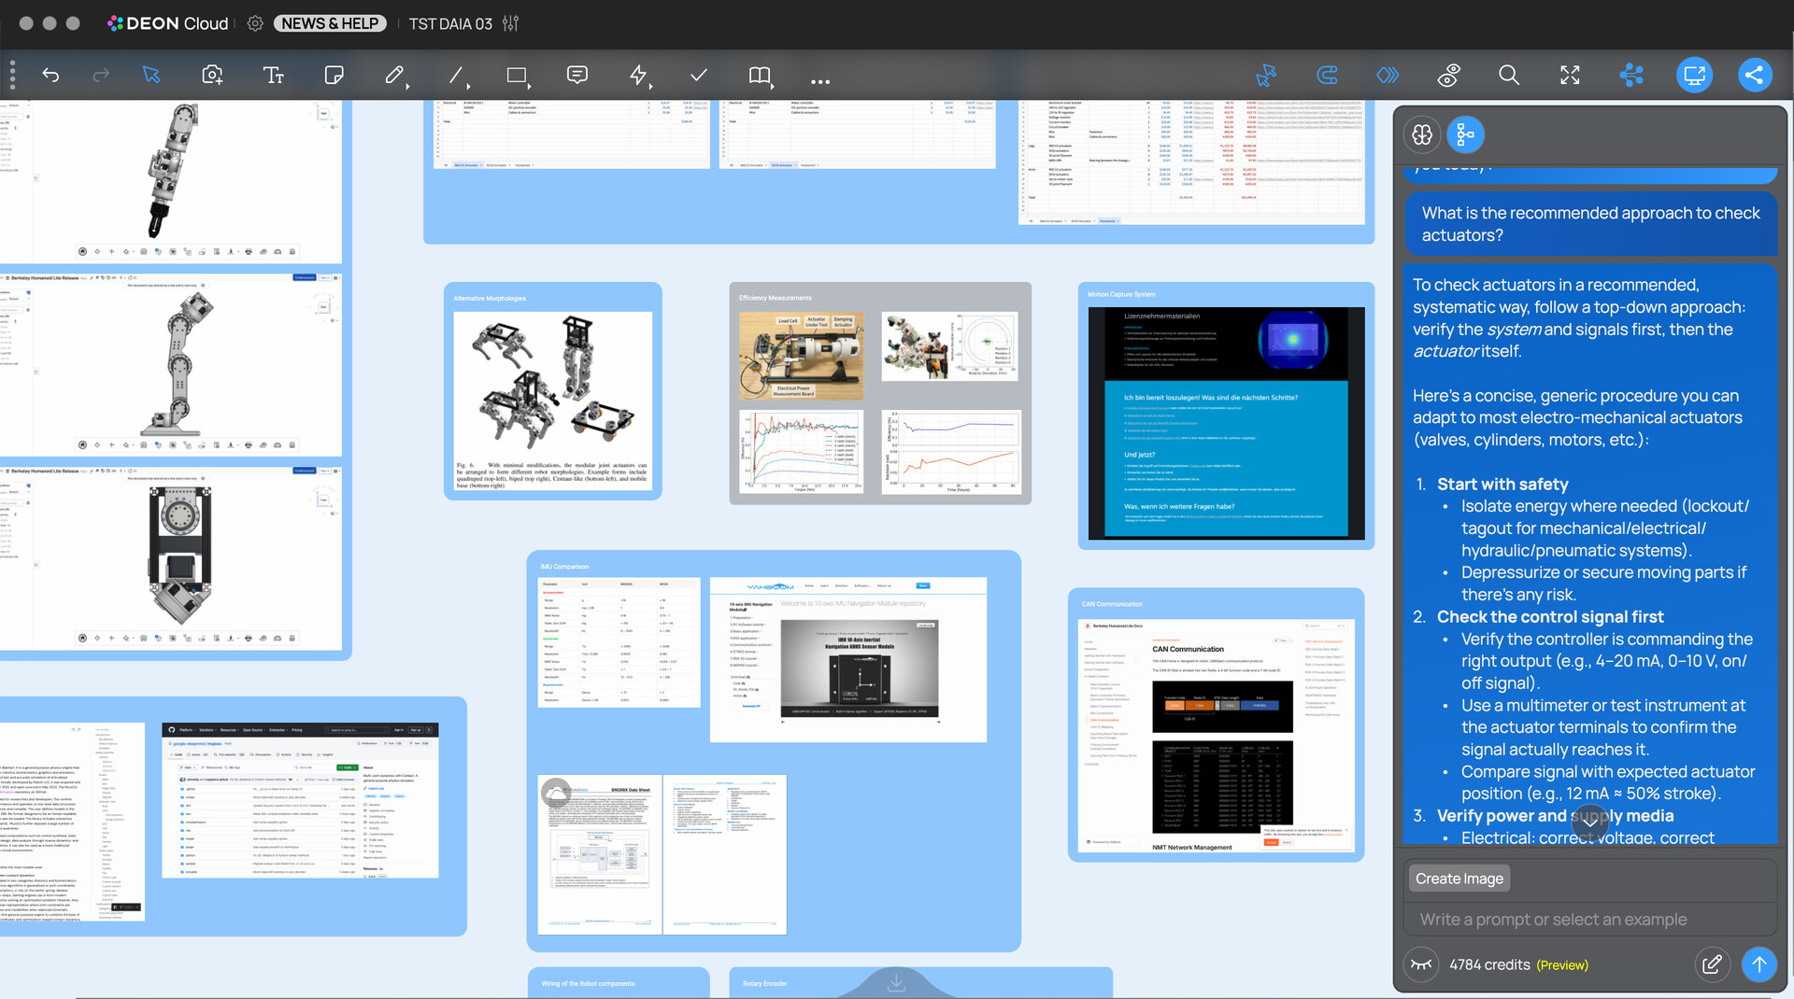Toggle the double-eye visibility option
1794x999 pixels.
click(x=1448, y=75)
